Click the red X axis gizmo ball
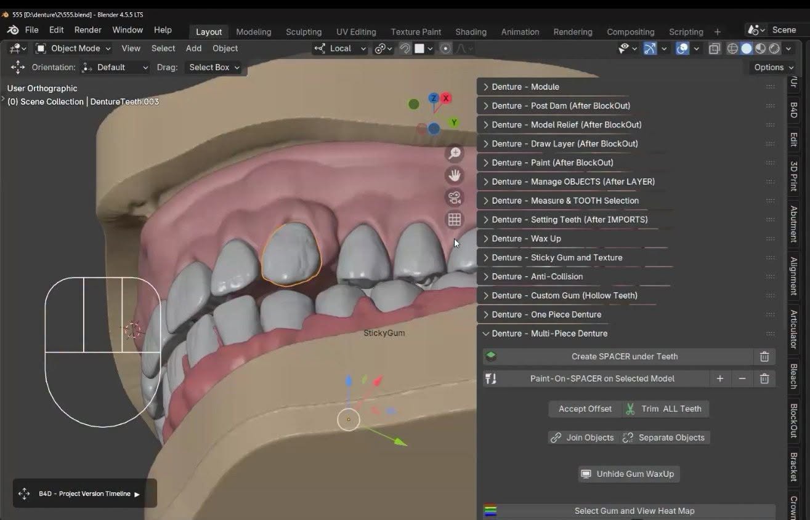810x520 pixels. click(446, 98)
